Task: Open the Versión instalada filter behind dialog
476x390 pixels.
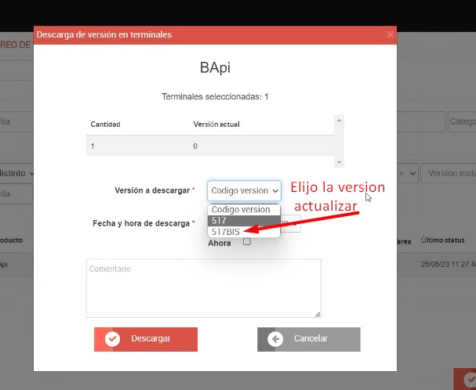Action: coord(449,173)
